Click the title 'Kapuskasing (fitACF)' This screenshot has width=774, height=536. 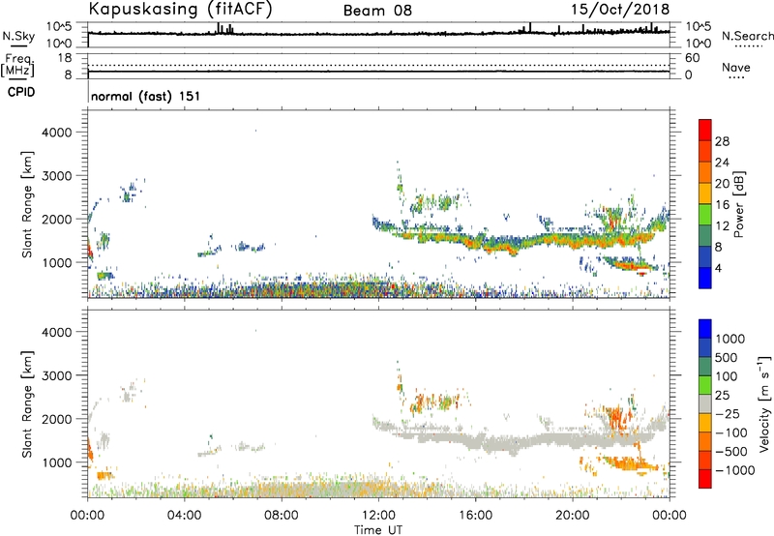coord(180,9)
